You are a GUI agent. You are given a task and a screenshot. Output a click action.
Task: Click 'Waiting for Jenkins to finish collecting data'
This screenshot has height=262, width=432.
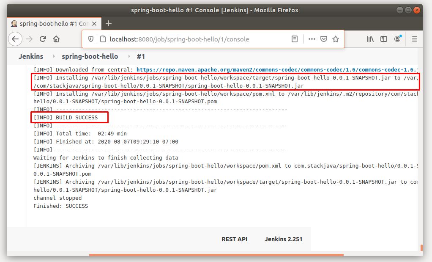click(x=106, y=158)
